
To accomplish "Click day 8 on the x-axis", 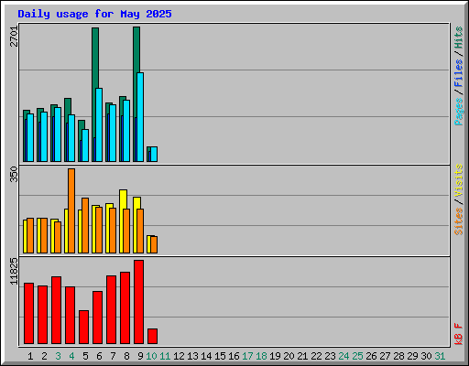I will pyautogui.click(x=126, y=356).
